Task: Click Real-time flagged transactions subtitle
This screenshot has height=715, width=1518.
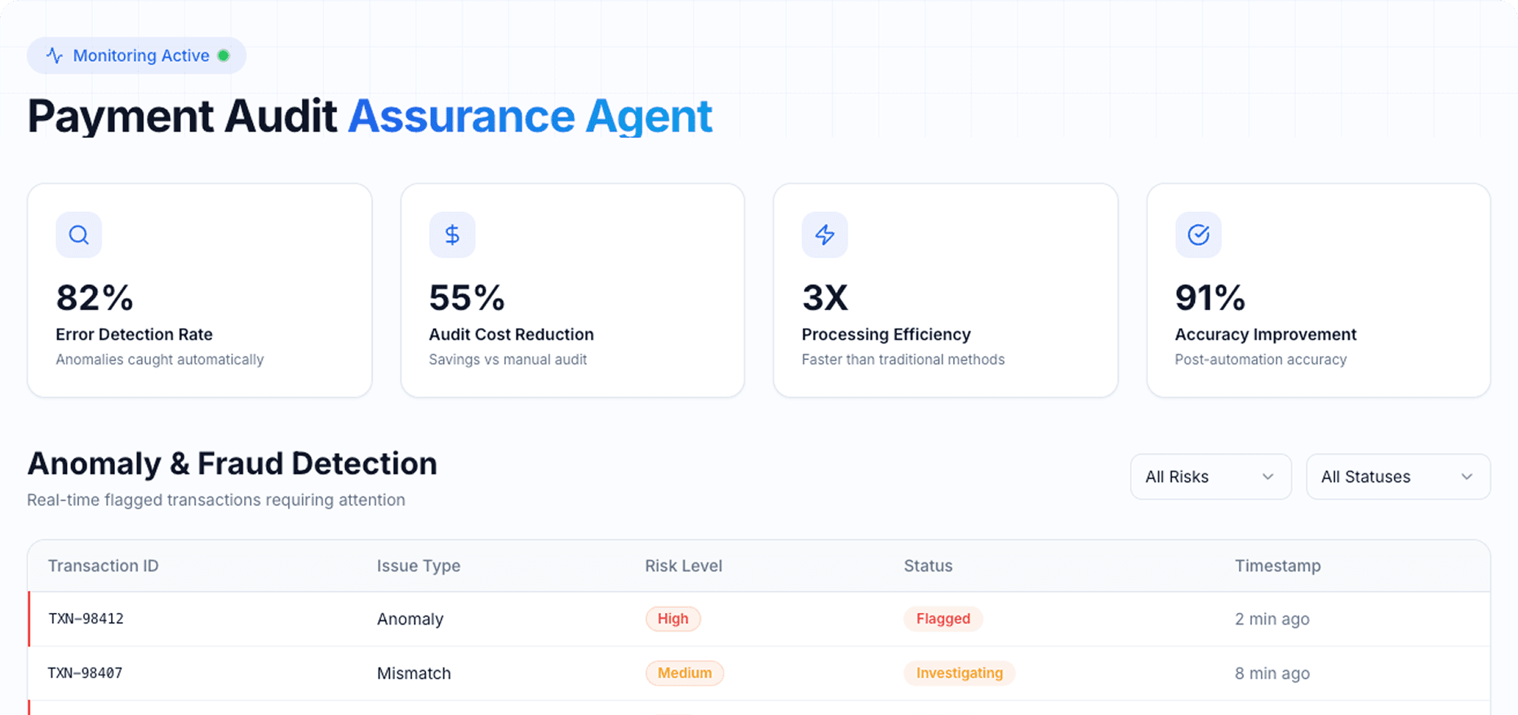Action: [x=216, y=500]
